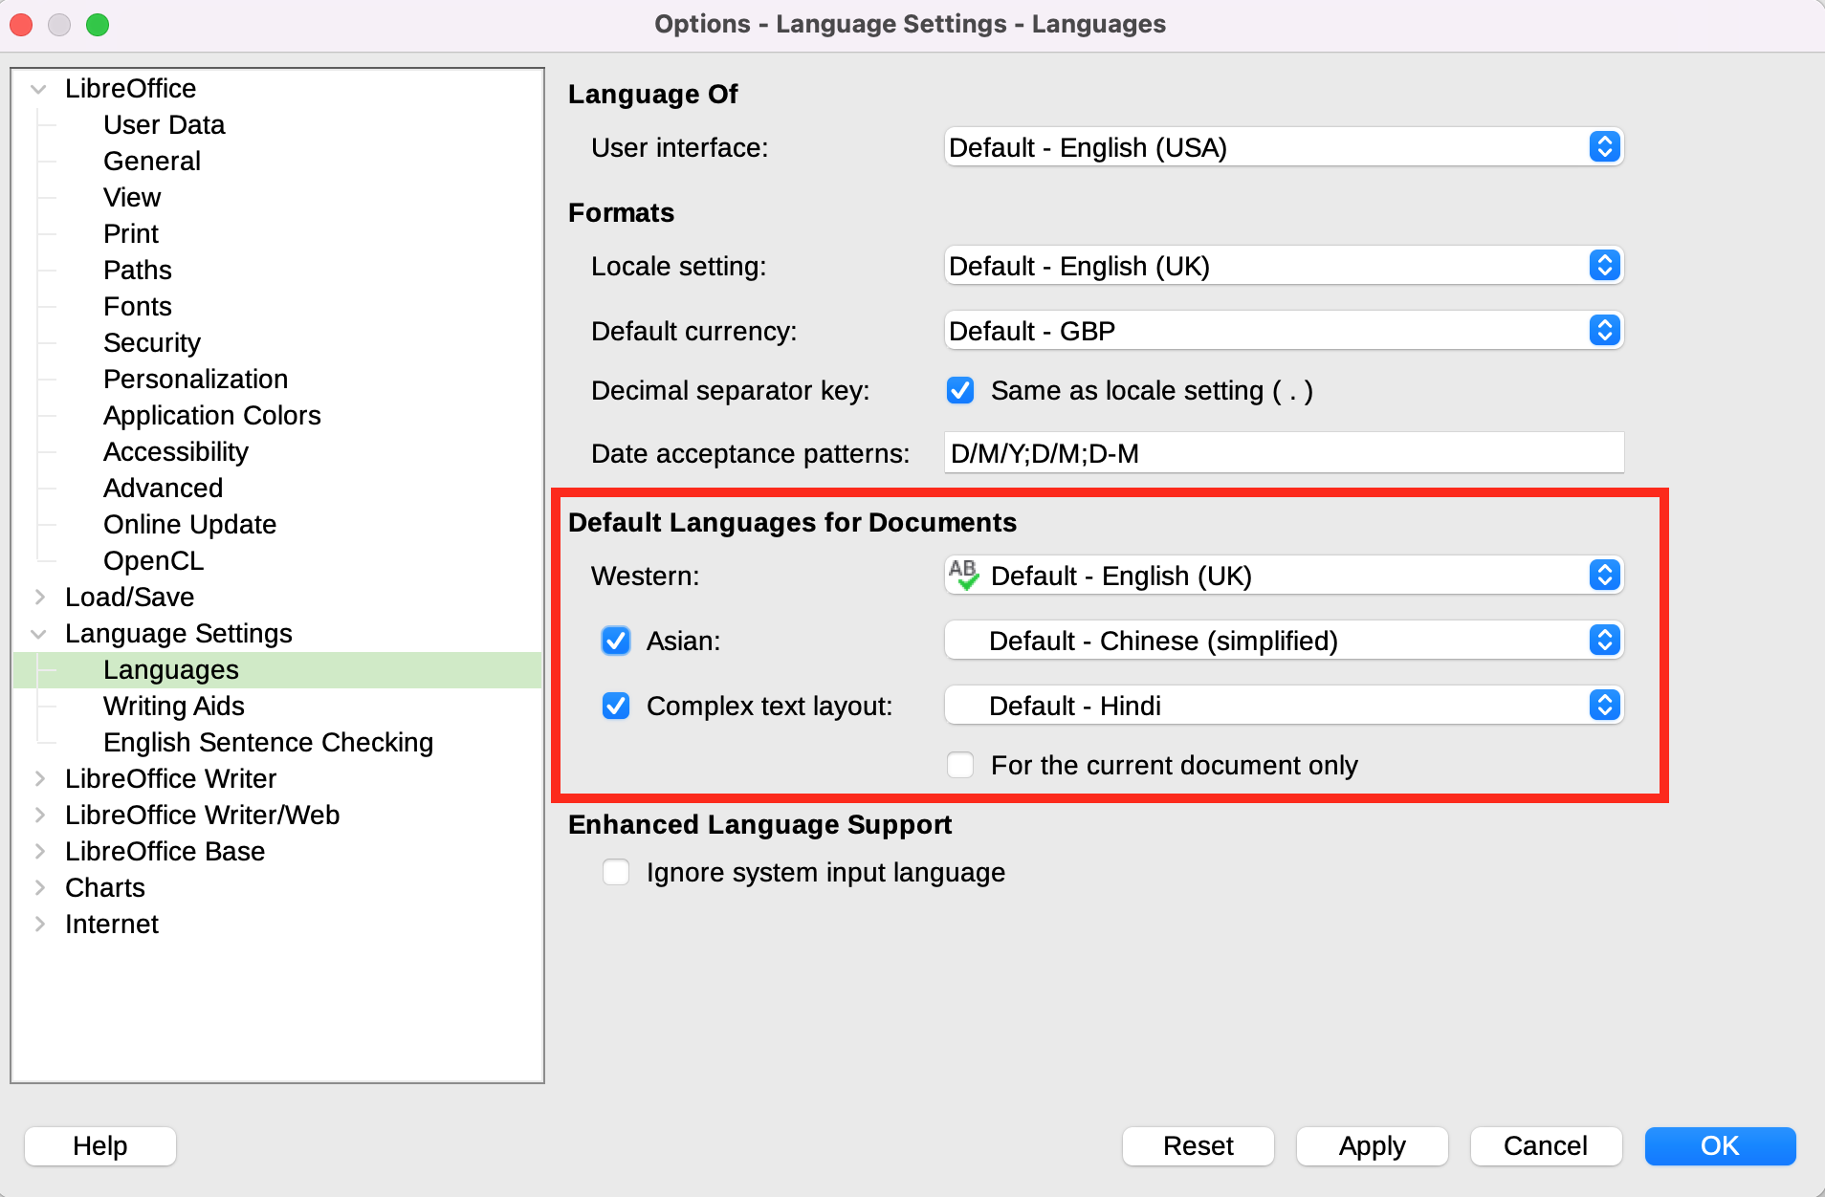Enable Ignore system input language
Screen dimensions: 1825x1197
pos(616,872)
